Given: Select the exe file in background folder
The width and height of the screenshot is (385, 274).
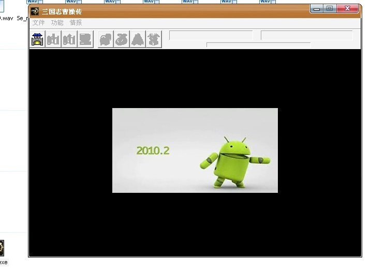Looking at the screenshot, I should 3,253.
